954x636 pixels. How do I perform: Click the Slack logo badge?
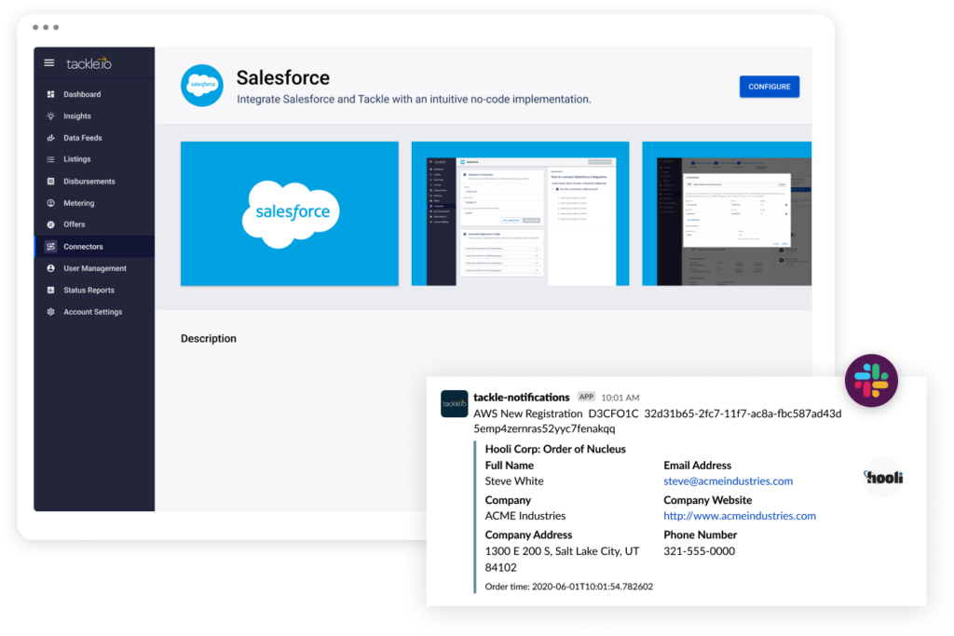click(871, 381)
